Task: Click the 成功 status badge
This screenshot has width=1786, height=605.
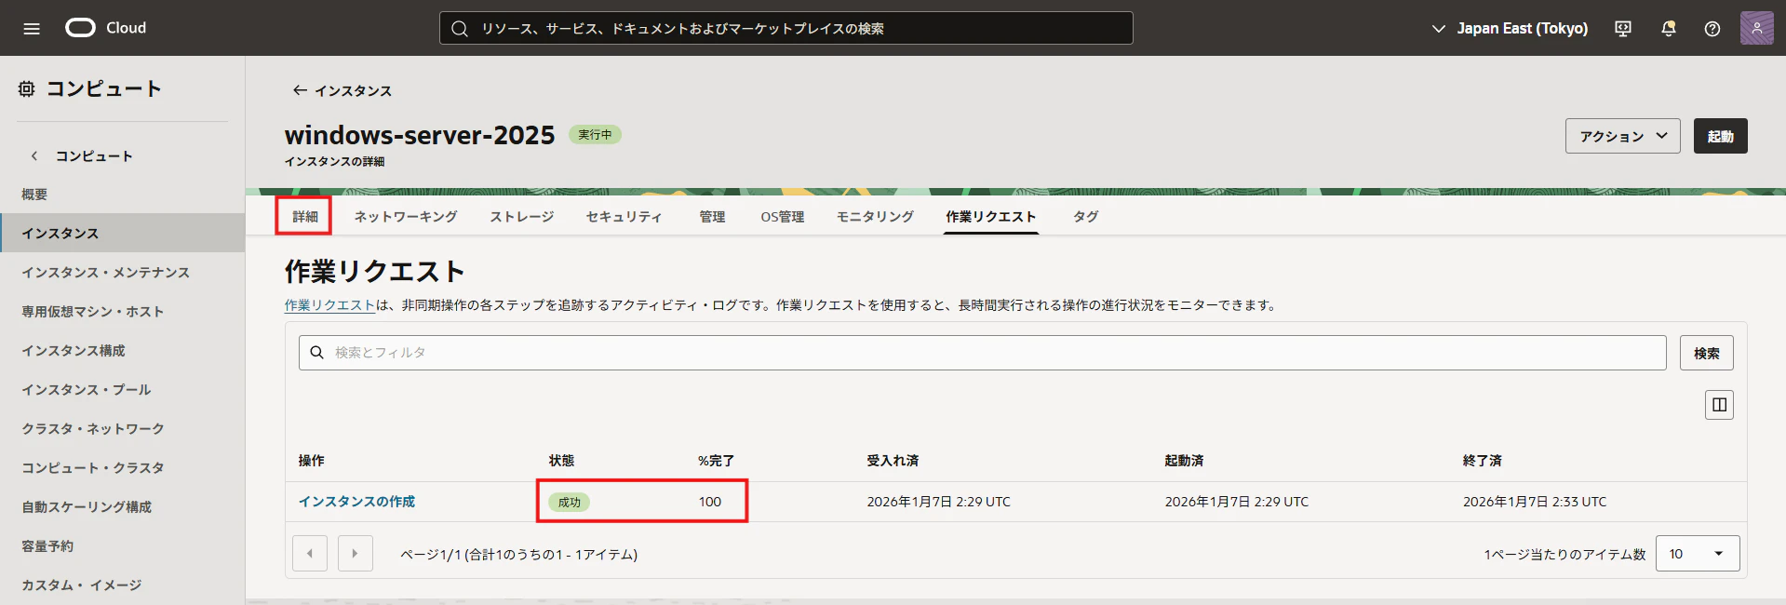Action: point(569,502)
